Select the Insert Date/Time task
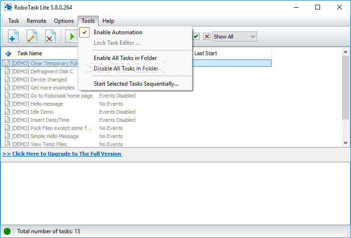This screenshot has width=351, height=238. pos(40,120)
